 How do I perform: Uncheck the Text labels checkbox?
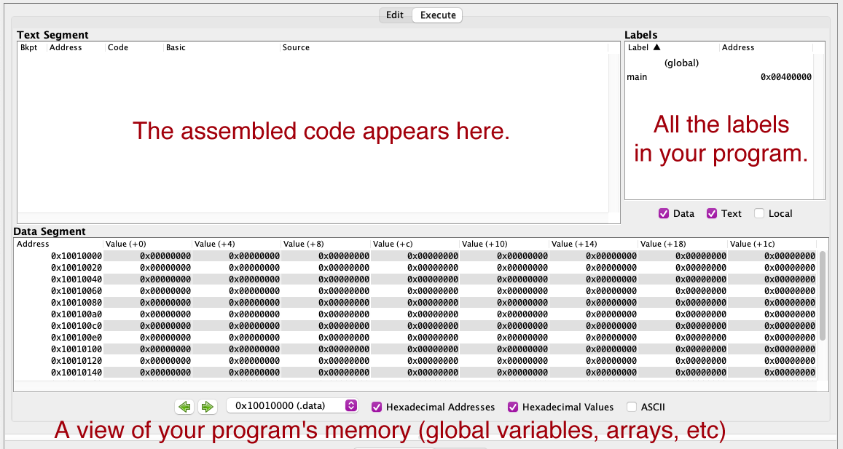[x=712, y=213]
